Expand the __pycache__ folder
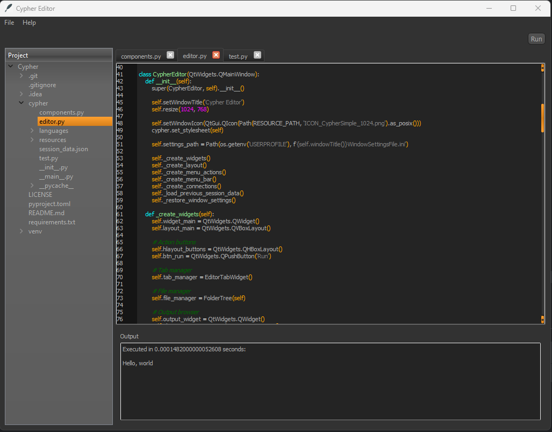 pos(32,186)
